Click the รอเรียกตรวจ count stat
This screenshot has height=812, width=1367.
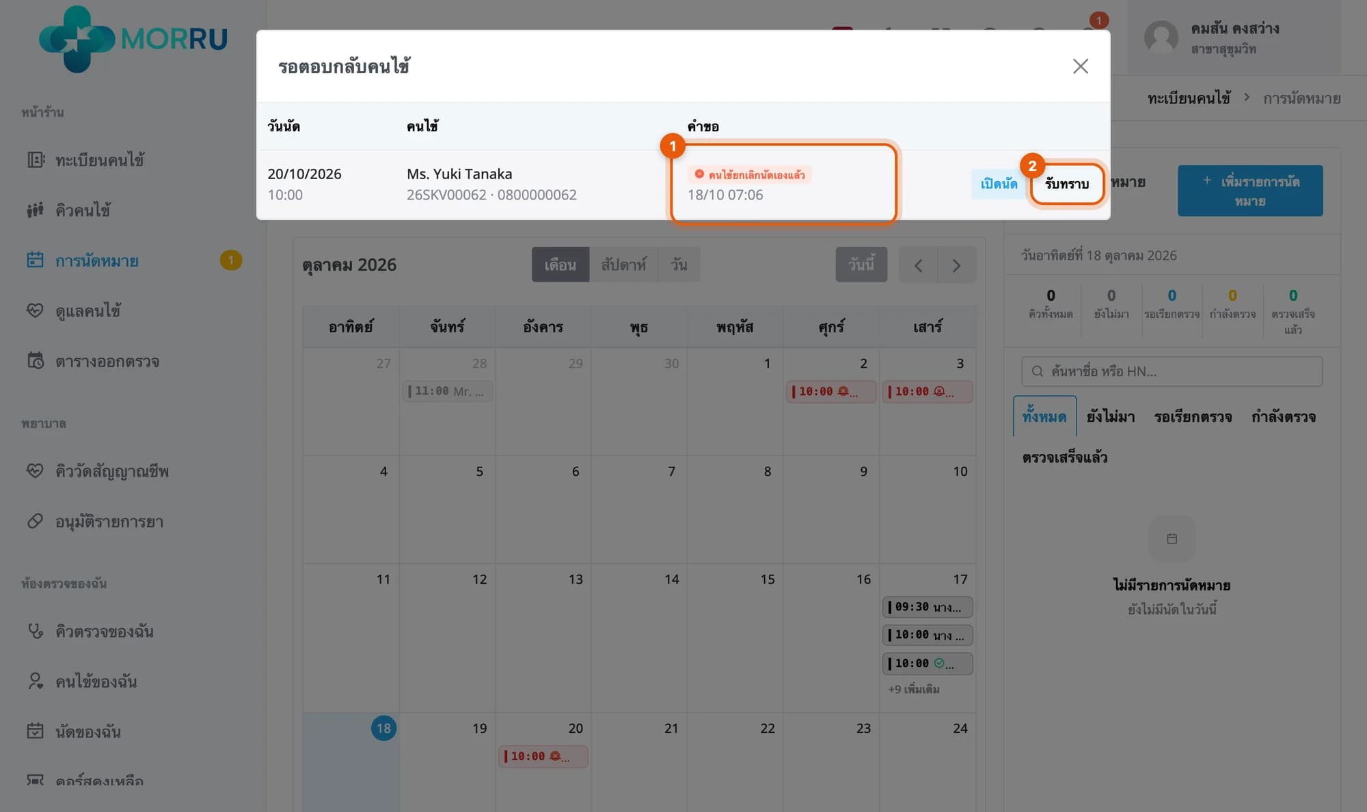pos(1172,303)
